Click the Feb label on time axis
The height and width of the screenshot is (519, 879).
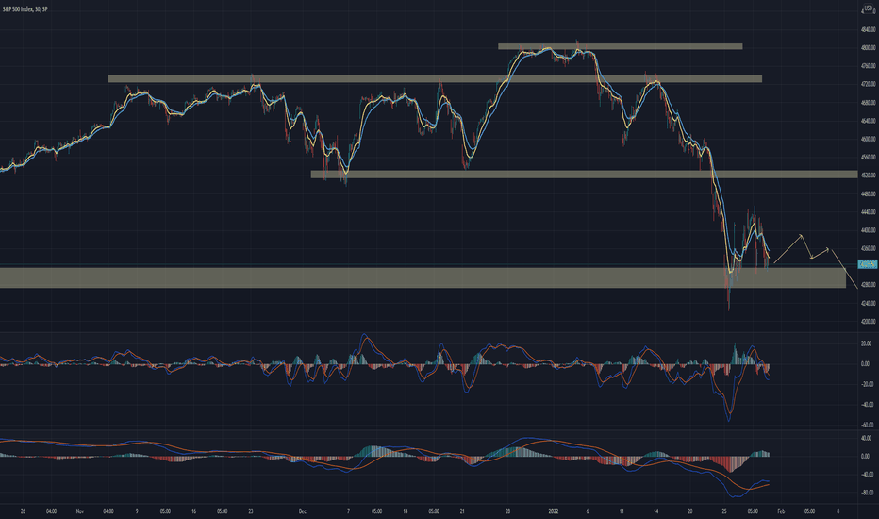pyautogui.click(x=782, y=511)
